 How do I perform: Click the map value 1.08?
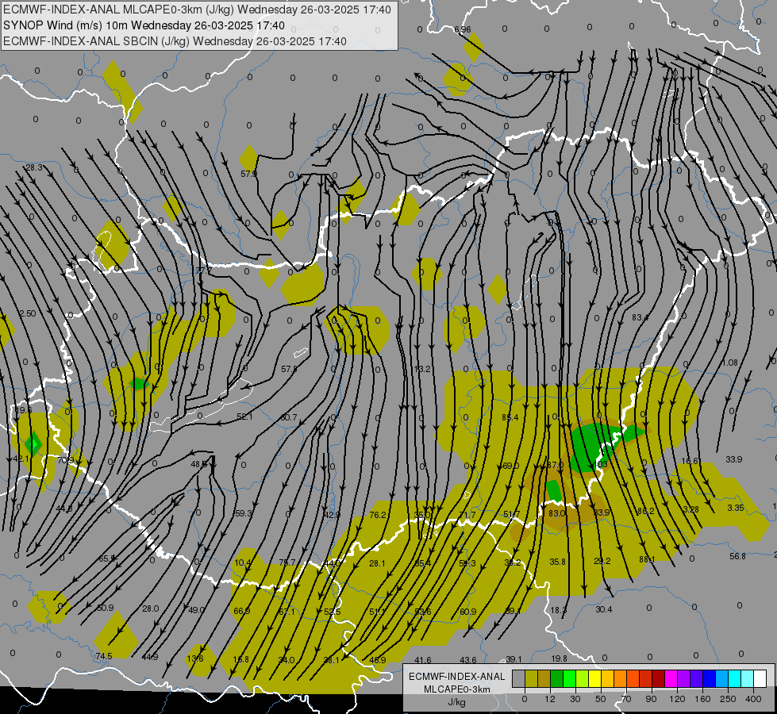pyautogui.click(x=730, y=363)
